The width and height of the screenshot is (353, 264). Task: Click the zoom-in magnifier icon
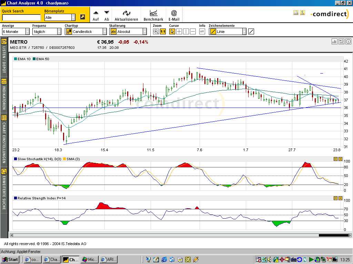[x=156, y=32]
